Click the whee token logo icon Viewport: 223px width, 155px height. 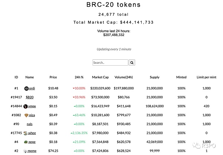(x=25, y=133)
